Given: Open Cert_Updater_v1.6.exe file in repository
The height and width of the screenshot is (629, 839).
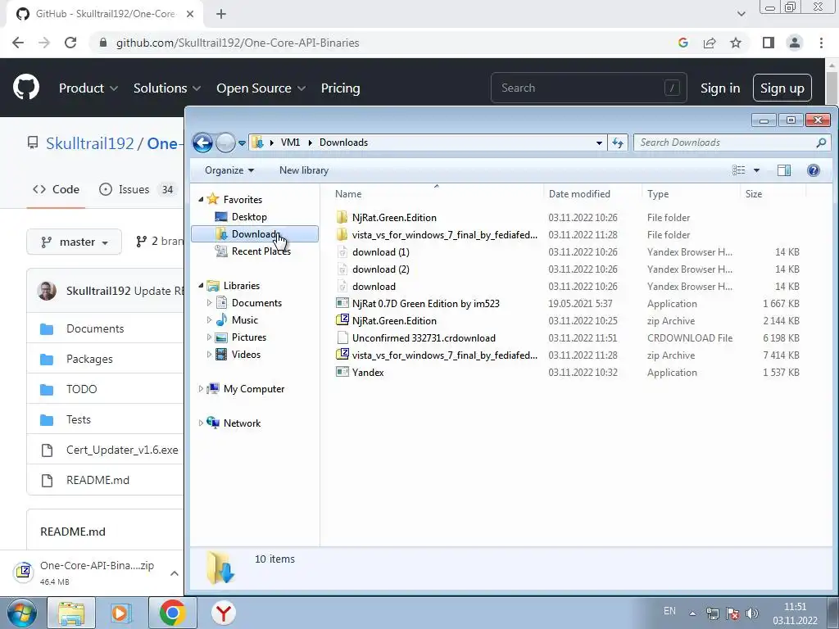Looking at the screenshot, I should point(122,450).
